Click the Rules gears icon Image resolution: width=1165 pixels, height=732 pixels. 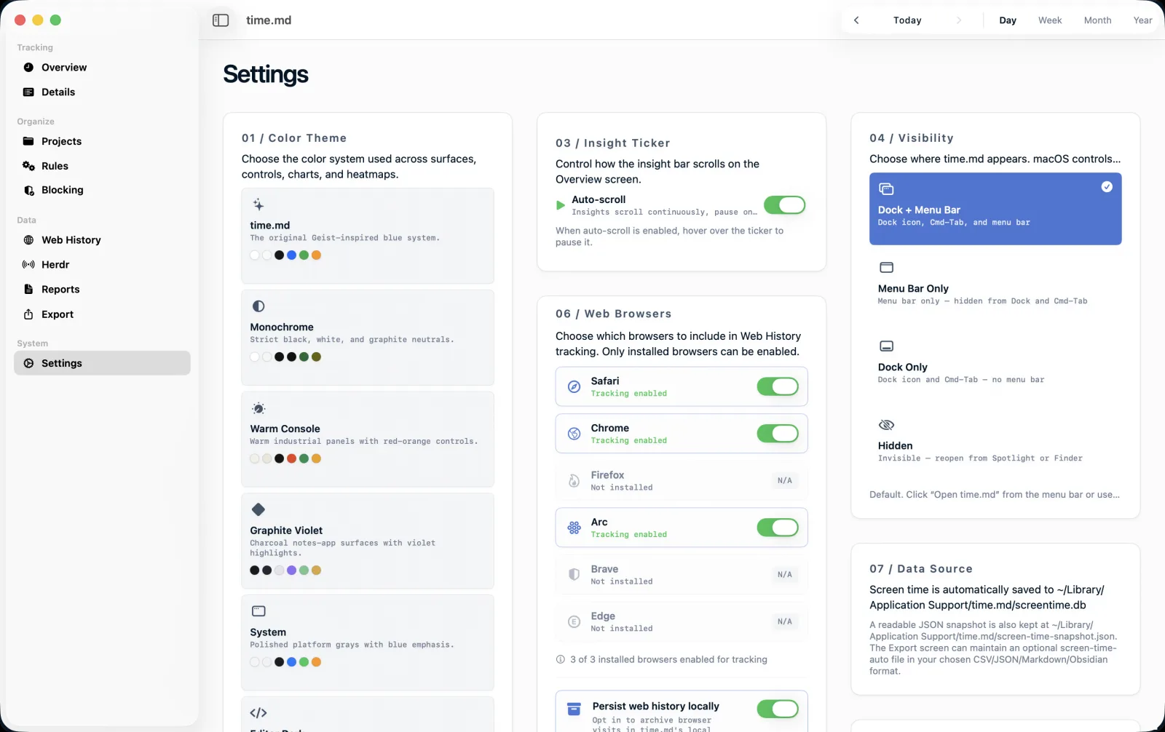click(28, 166)
